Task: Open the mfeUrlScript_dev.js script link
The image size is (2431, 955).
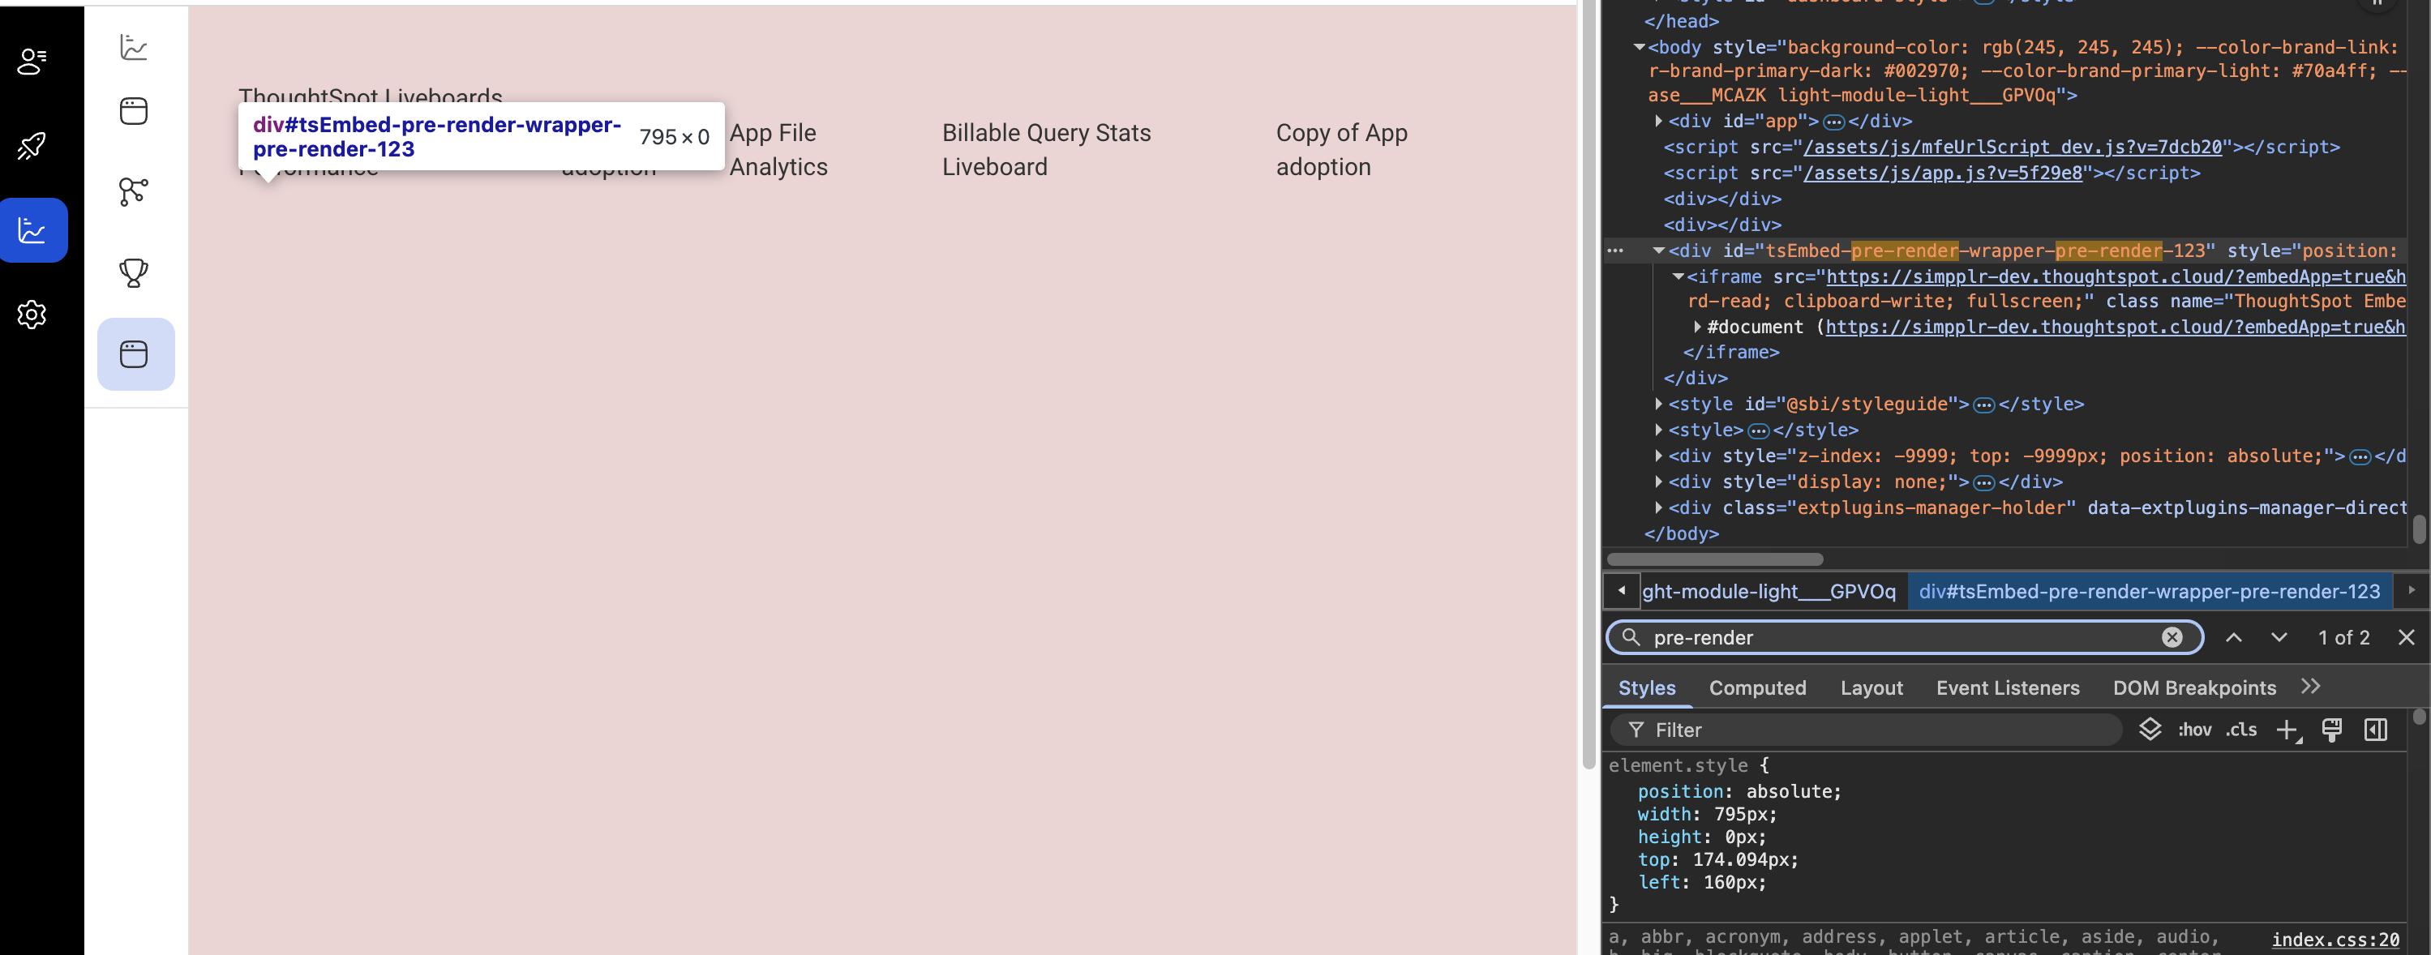Action: [2012, 148]
